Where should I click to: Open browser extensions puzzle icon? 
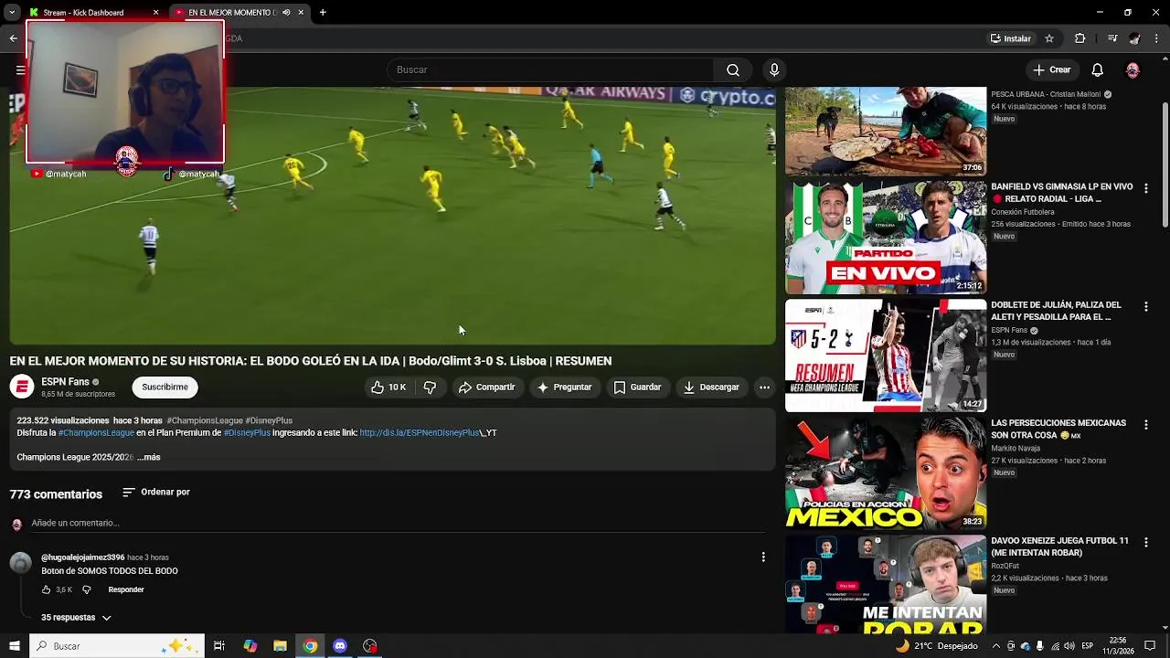pyautogui.click(x=1080, y=38)
